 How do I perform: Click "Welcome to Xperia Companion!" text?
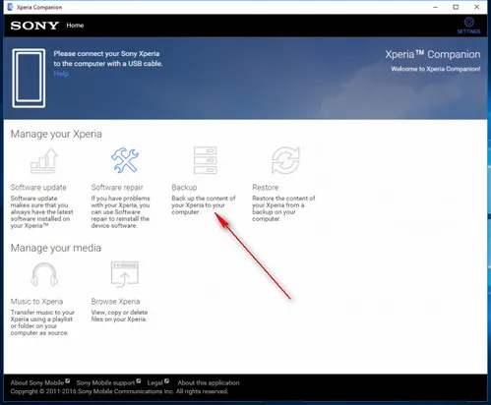436,69
